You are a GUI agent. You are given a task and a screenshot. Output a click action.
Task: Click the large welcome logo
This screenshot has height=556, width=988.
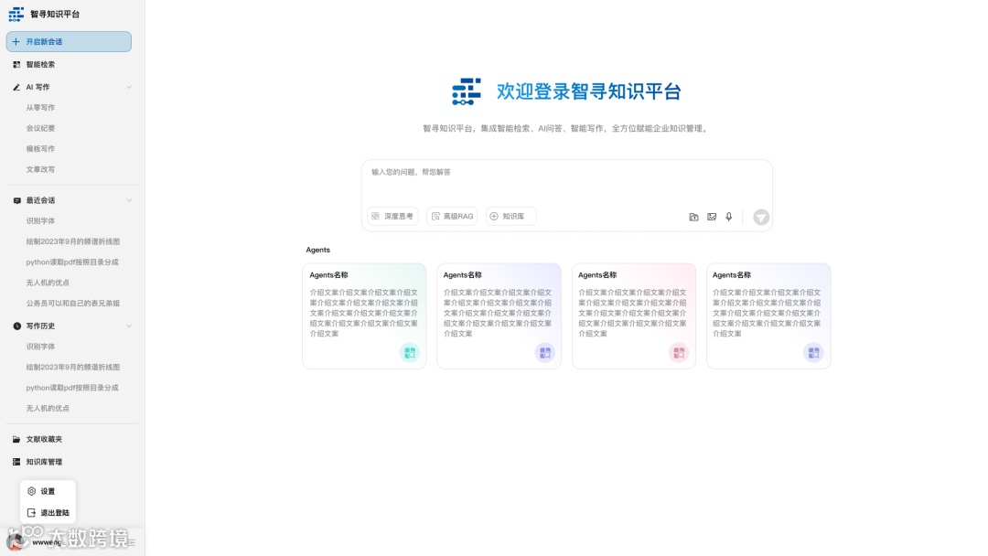point(467,91)
